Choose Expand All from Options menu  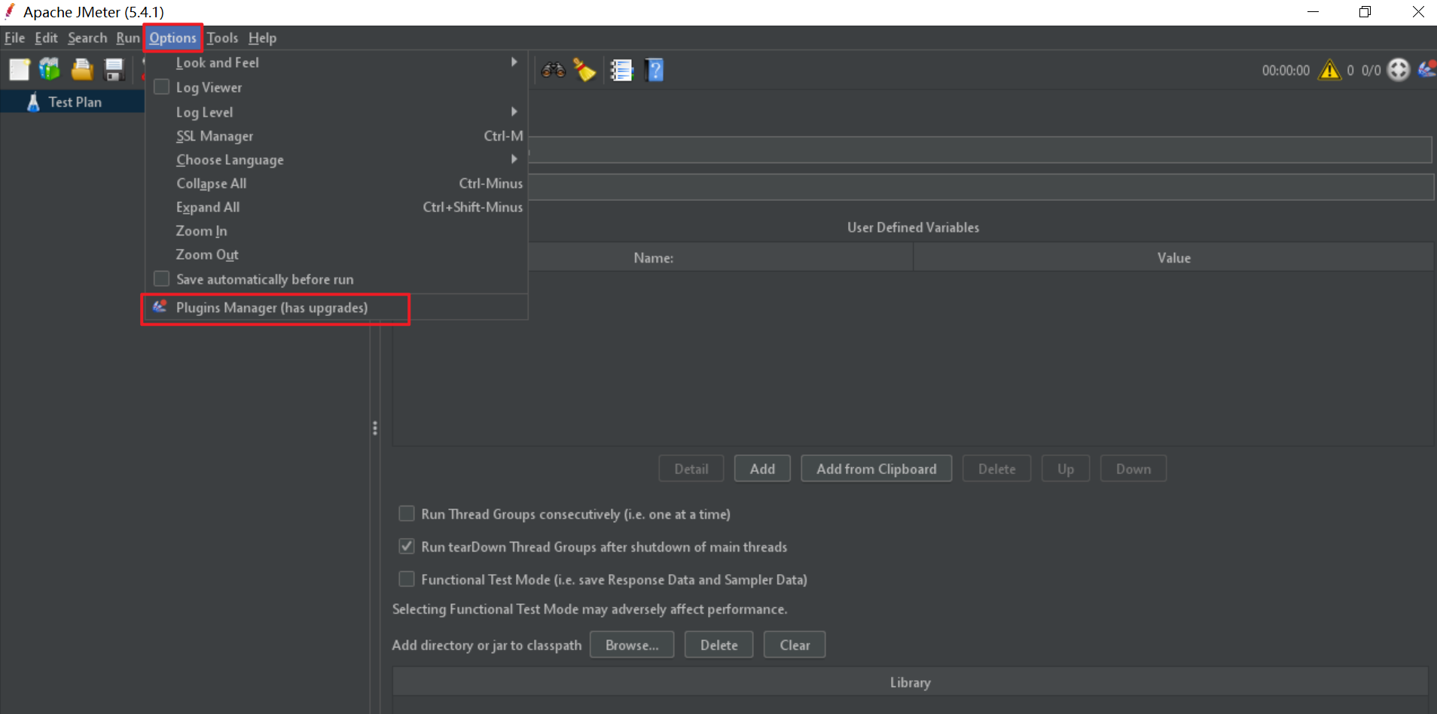click(x=337, y=207)
